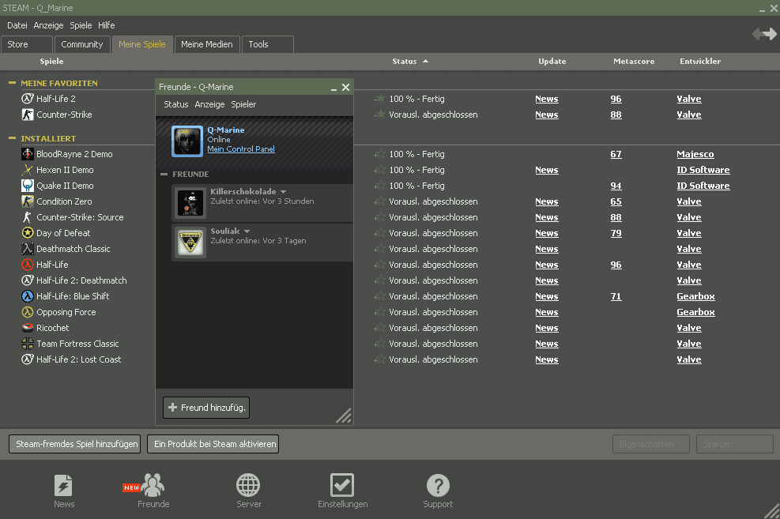Click the Day of Defeat game icon
The height and width of the screenshot is (519, 780).
click(28, 233)
